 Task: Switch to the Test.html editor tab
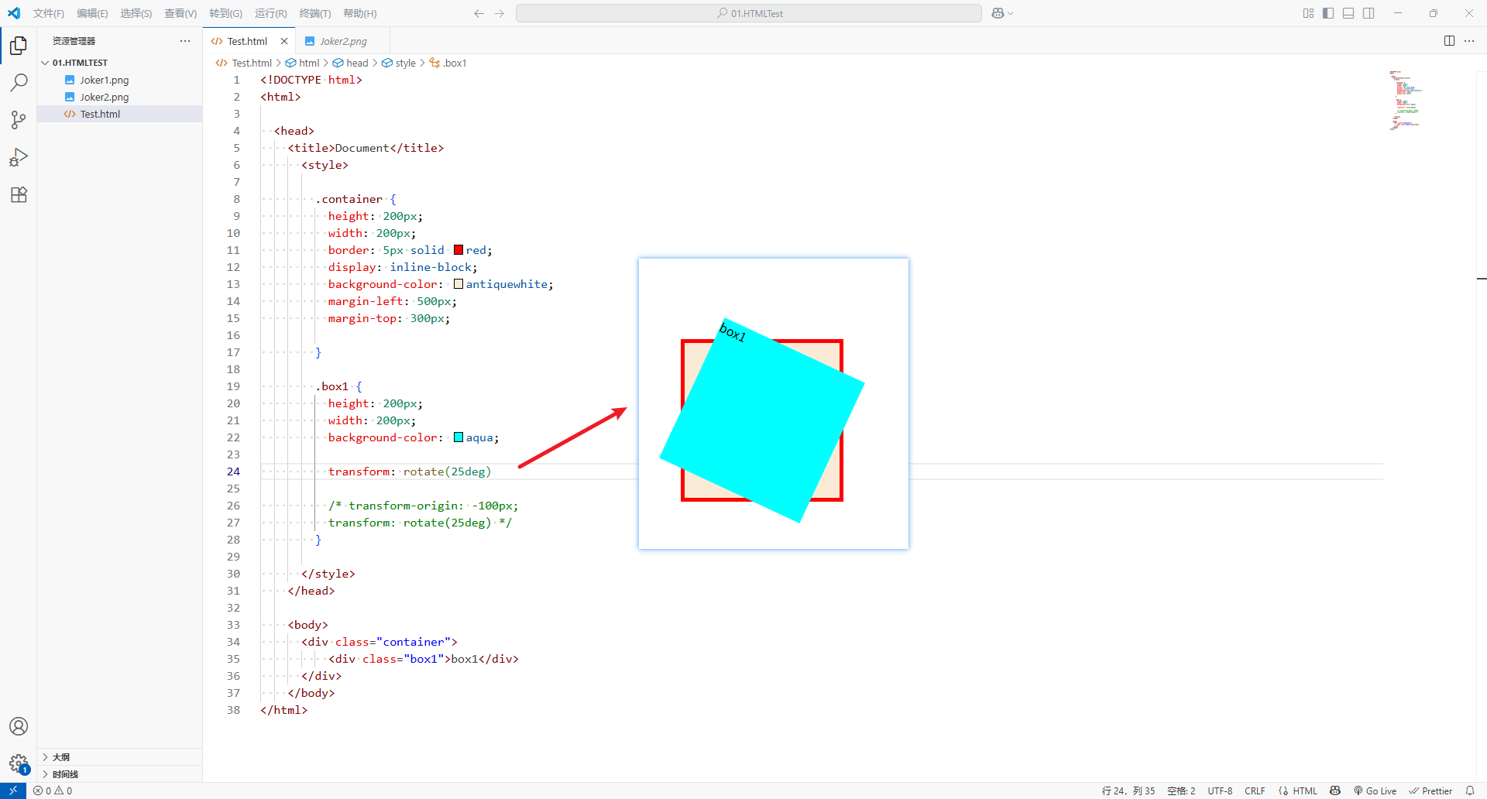249,41
